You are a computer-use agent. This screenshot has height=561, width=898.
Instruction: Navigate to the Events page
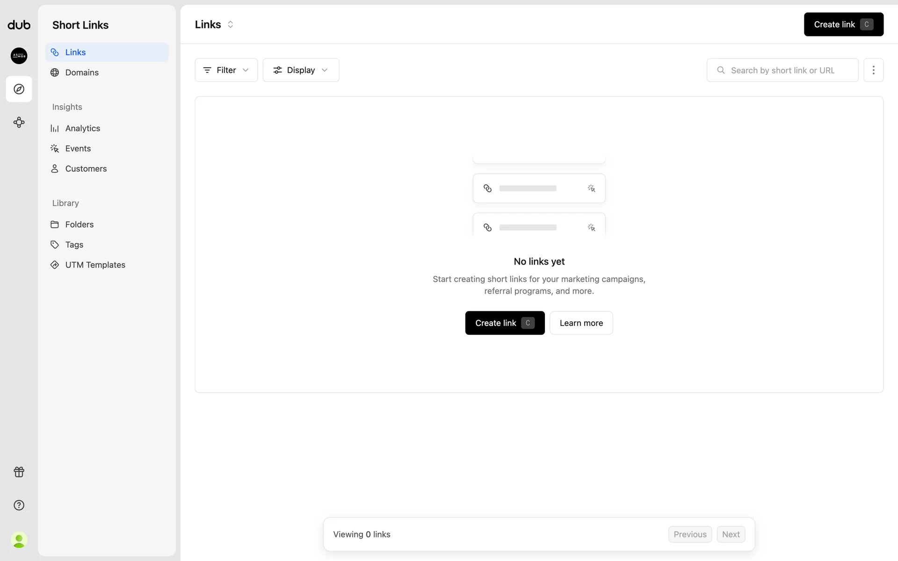point(78,148)
